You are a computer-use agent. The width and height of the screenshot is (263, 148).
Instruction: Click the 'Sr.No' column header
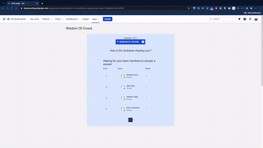coord(105,69)
